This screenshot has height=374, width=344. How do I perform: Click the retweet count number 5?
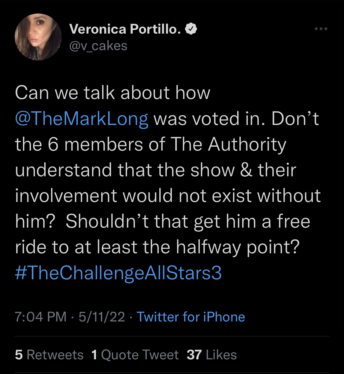[x=19, y=355]
